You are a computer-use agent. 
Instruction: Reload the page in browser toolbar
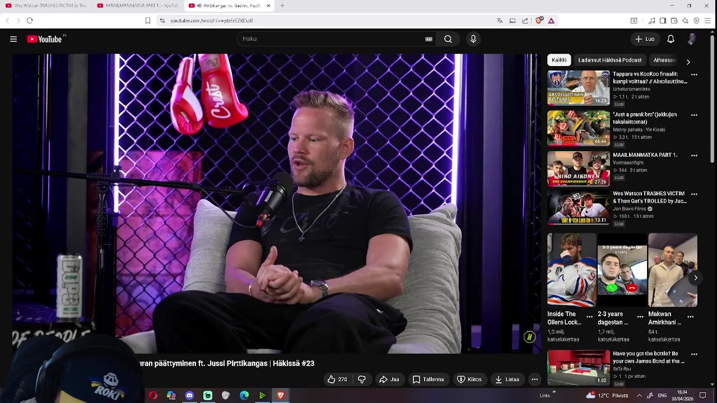30,21
